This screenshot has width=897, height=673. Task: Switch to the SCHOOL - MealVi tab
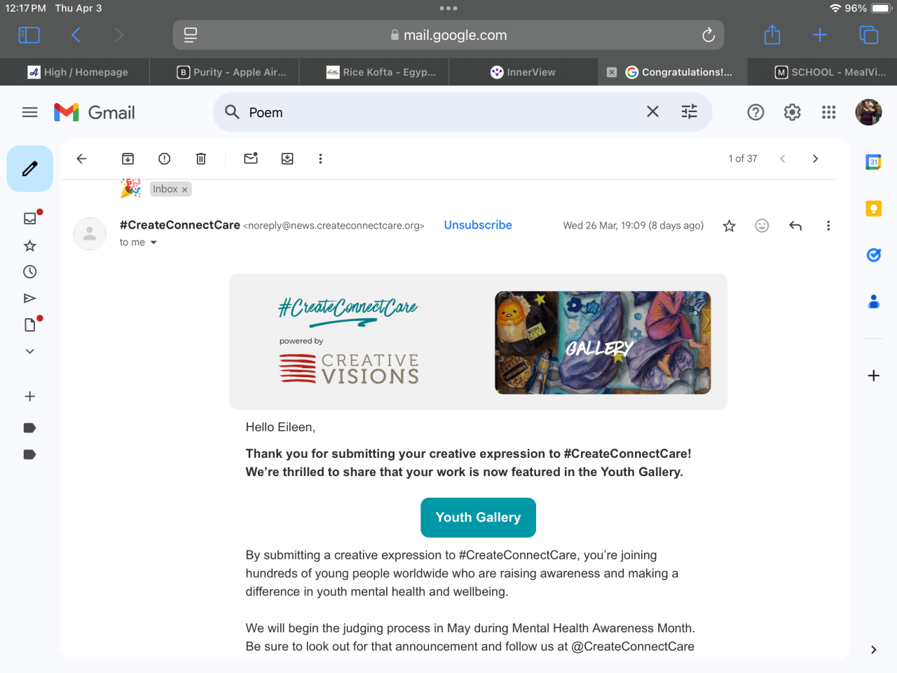(x=823, y=72)
